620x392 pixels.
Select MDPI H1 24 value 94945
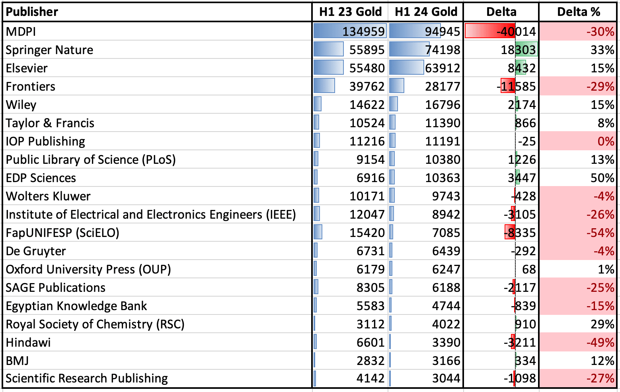426,31
